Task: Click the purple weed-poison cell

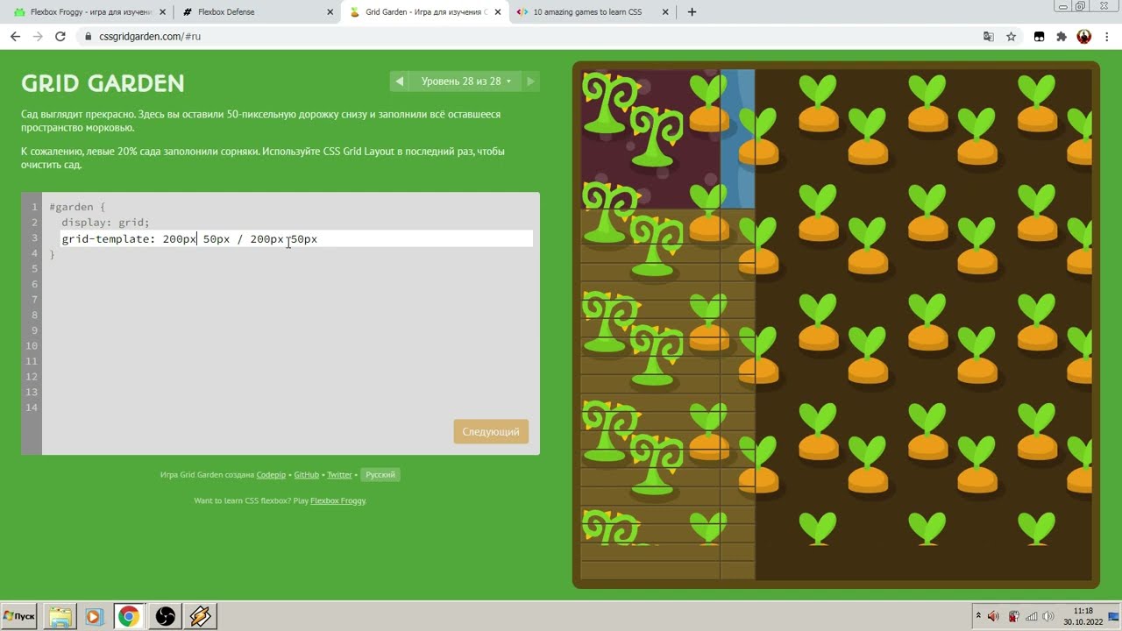Action: tap(650, 138)
